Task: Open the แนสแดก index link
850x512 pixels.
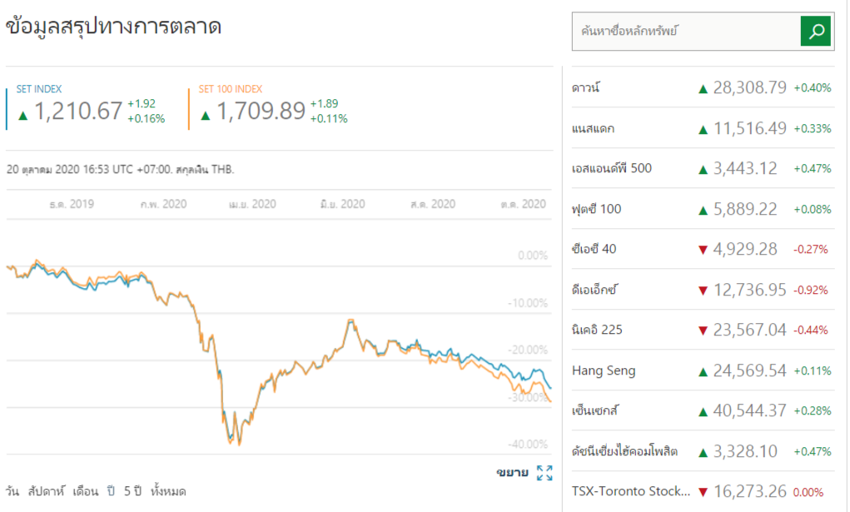Action: click(x=593, y=128)
